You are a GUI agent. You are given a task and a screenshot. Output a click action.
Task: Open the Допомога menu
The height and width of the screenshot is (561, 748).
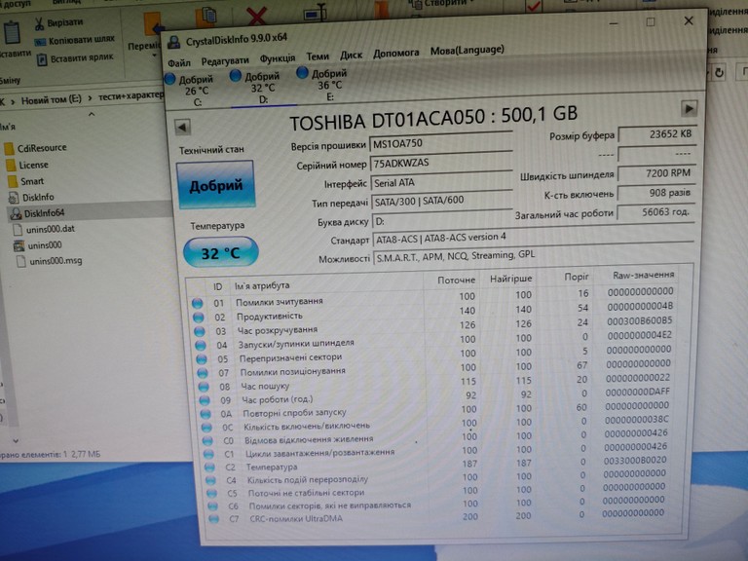click(396, 53)
